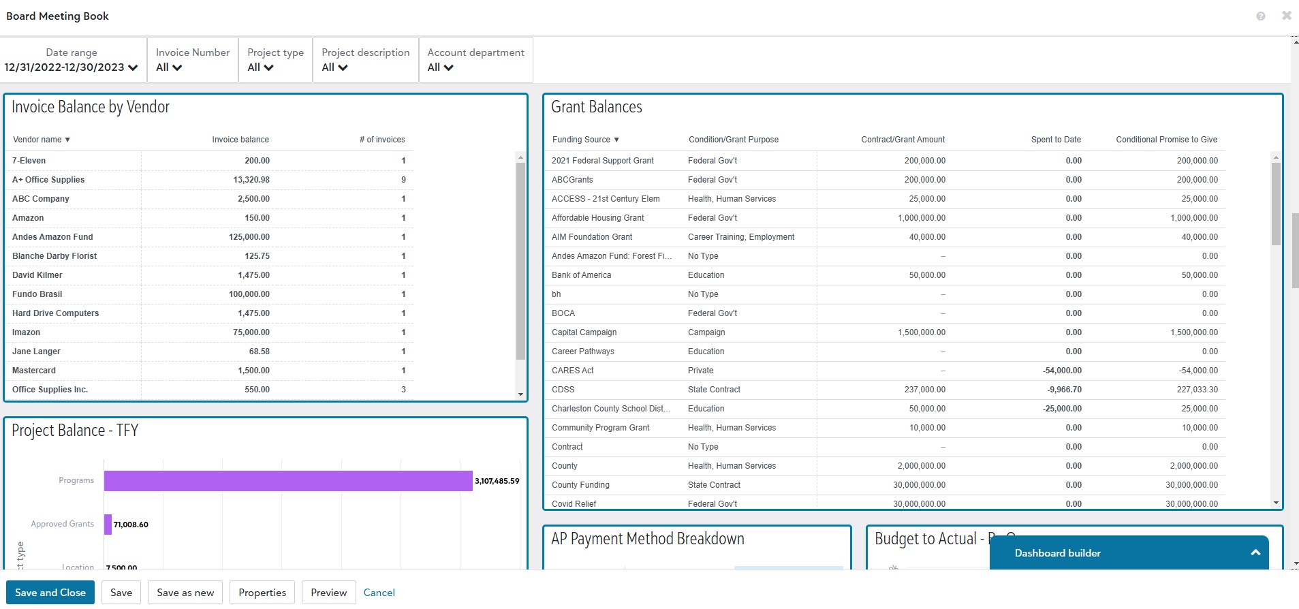
Task: Expand the Account department filter
Action: click(440, 67)
